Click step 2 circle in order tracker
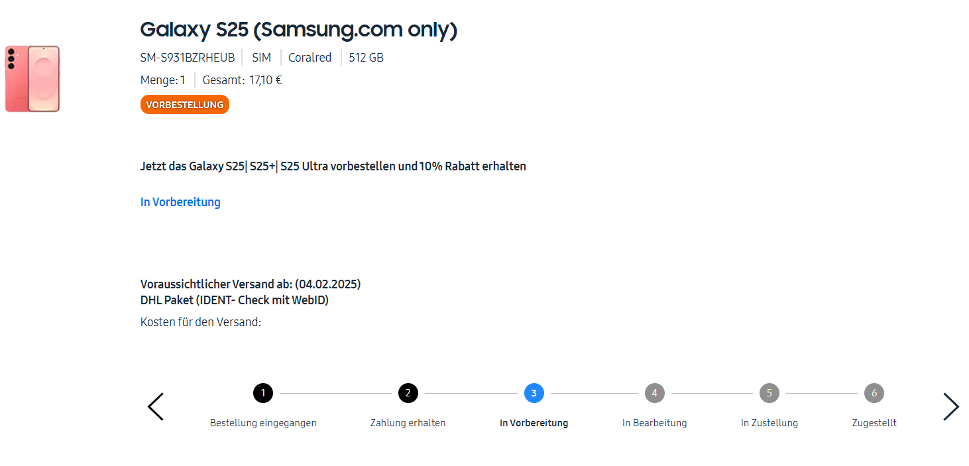Viewport: 969px width, 466px height. point(408,393)
